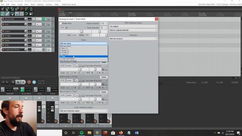
Task: Collapse the Add new send combo box
Action: pyautogui.click(x=84, y=43)
